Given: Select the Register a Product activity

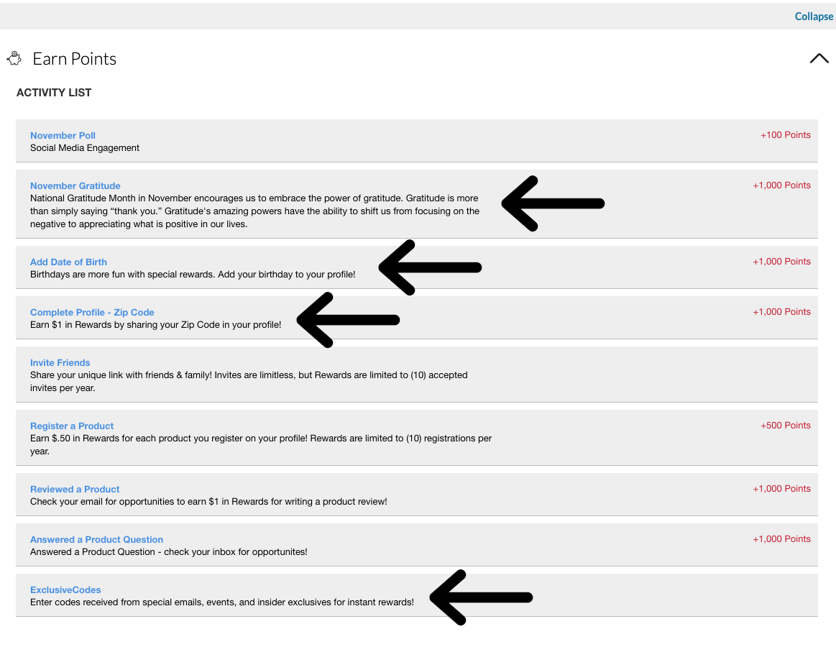Looking at the screenshot, I should point(71,426).
